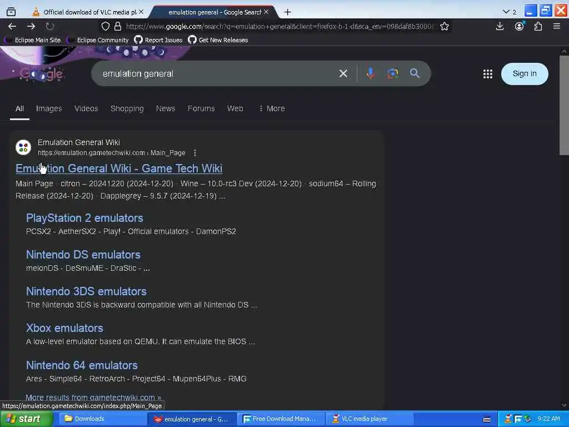Open the Google apps grid icon
569x427 pixels.
tap(488, 74)
